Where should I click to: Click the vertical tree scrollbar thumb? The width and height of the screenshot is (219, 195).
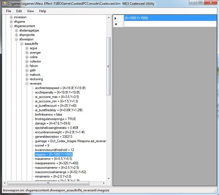click(109, 66)
